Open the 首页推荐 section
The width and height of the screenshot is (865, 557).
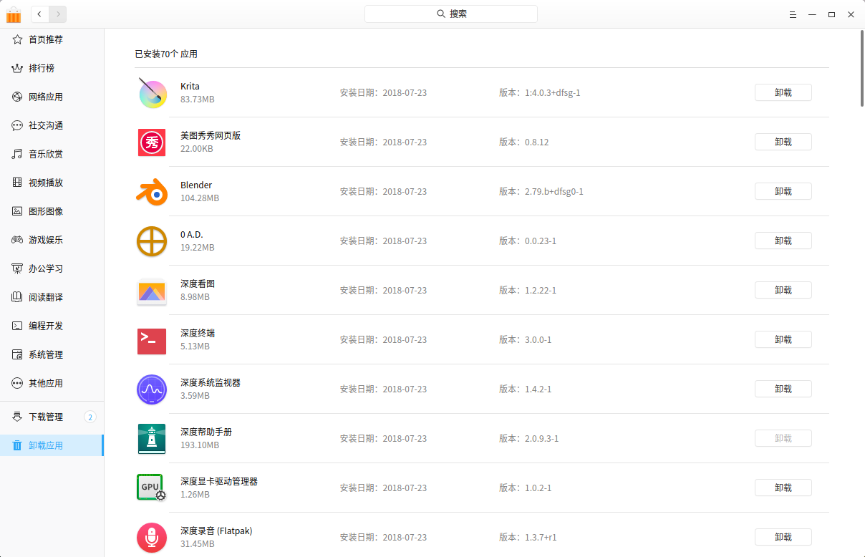pyautogui.click(x=52, y=39)
